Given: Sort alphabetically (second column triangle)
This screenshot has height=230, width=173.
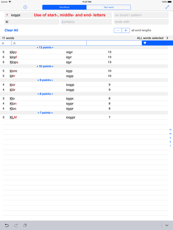Looking at the screenshot, I should click(x=14, y=43).
